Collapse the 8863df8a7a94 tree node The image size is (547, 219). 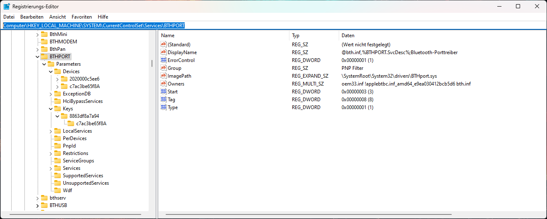point(57,116)
